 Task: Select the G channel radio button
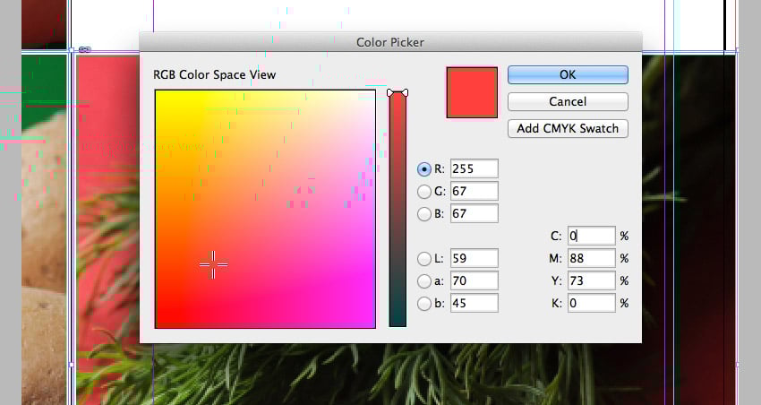424,192
